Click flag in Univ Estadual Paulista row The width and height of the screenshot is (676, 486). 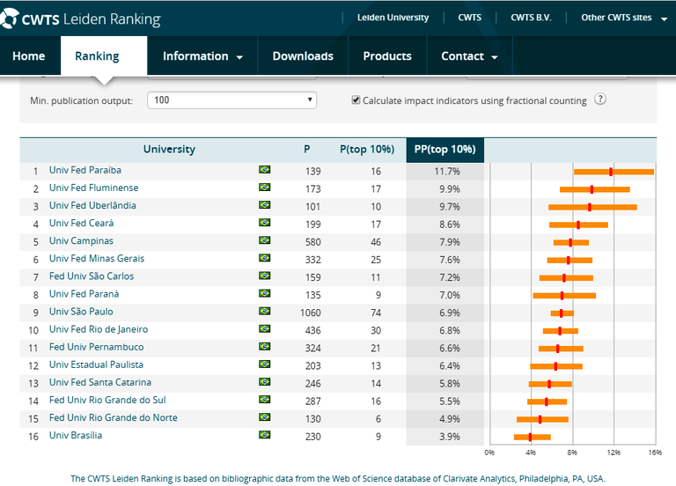pos(264,364)
